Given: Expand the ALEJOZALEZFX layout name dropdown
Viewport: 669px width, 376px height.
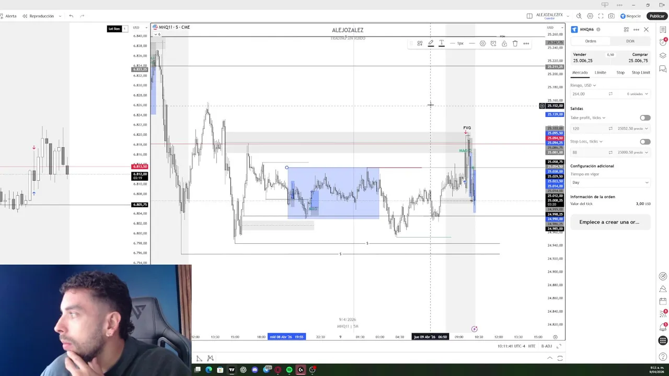Looking at the screenshot, I should coord(568,16).
